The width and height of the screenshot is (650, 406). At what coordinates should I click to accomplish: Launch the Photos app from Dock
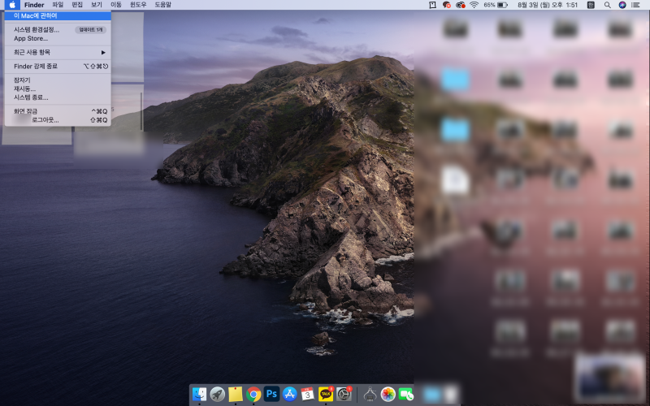click(x=388, y=394)
